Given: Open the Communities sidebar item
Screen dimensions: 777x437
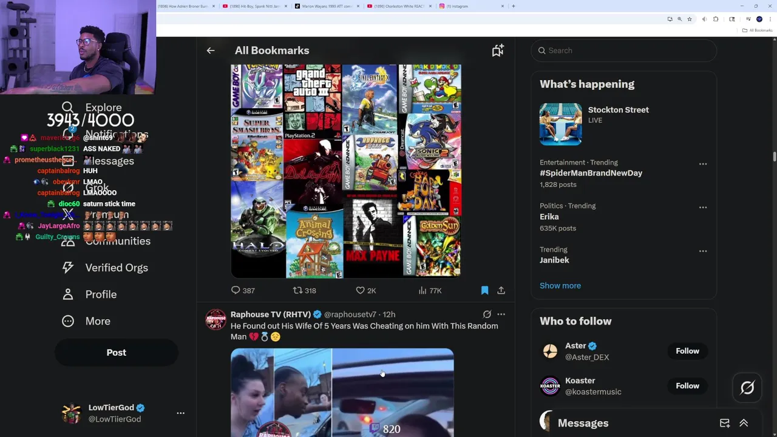Looking at the screenshot, I should coord(106,241).
